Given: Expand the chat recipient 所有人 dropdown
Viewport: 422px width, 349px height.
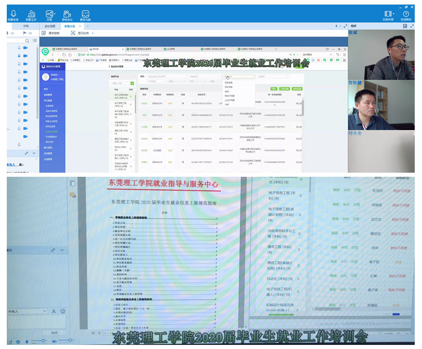Looking at the screenshot, I should (x=46, y=311).
